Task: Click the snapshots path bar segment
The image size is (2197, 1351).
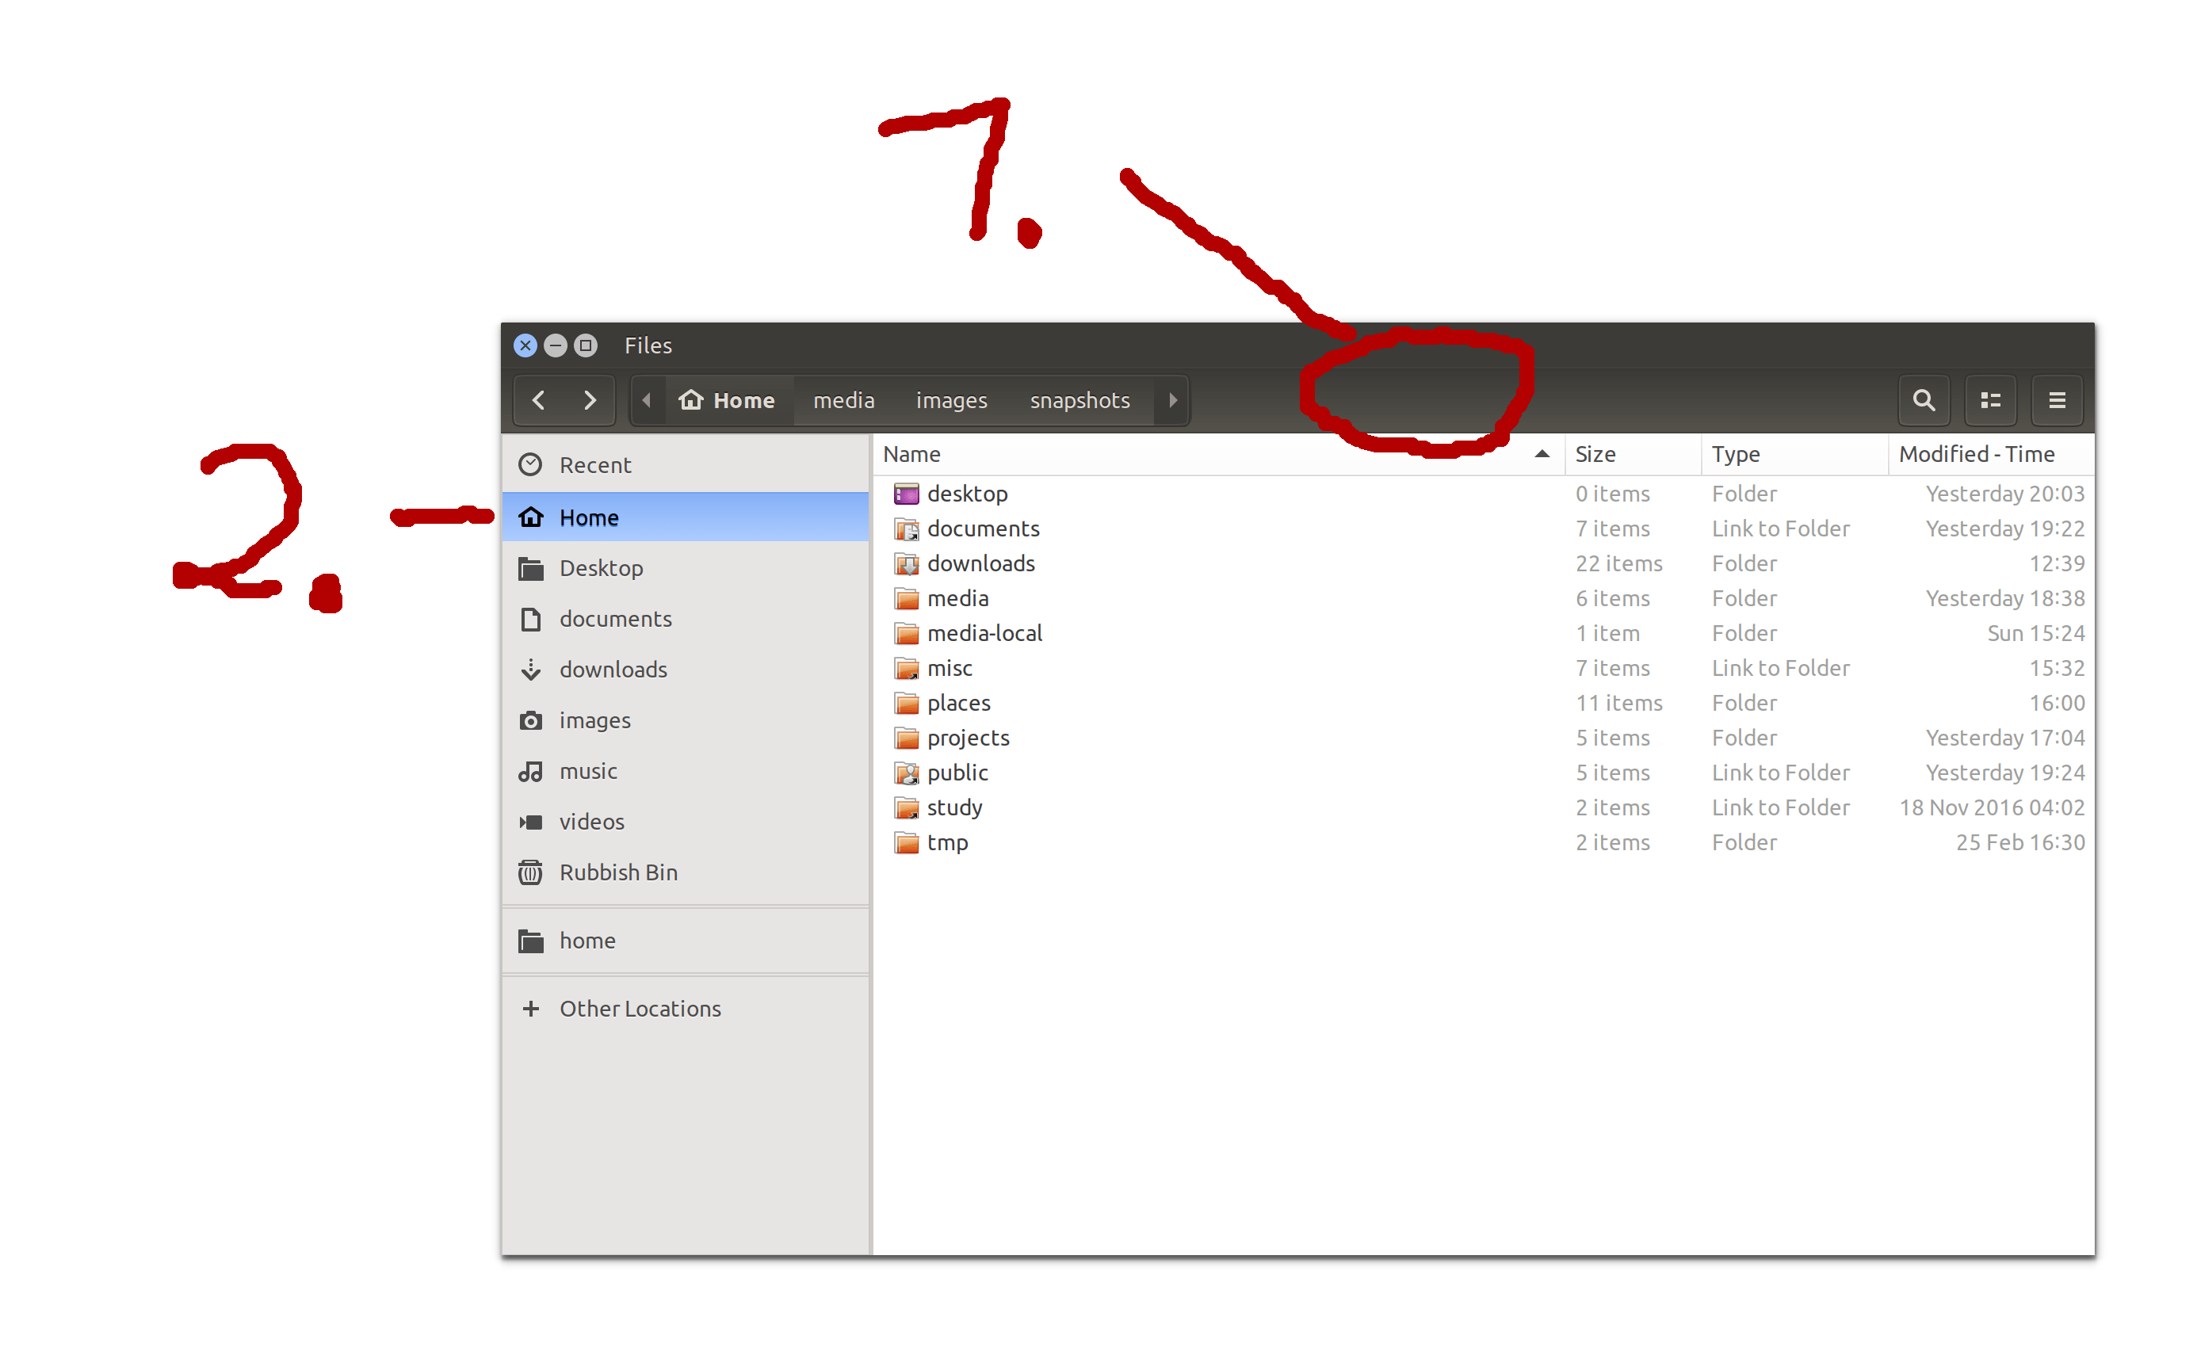Action: tap(1079, 400)
